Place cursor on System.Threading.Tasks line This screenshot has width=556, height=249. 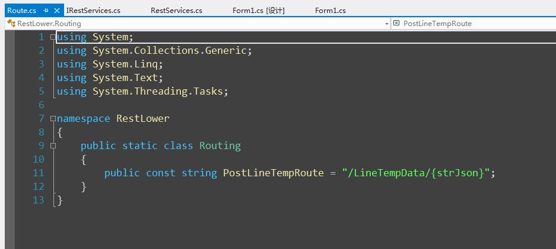[x=142, y=91]
